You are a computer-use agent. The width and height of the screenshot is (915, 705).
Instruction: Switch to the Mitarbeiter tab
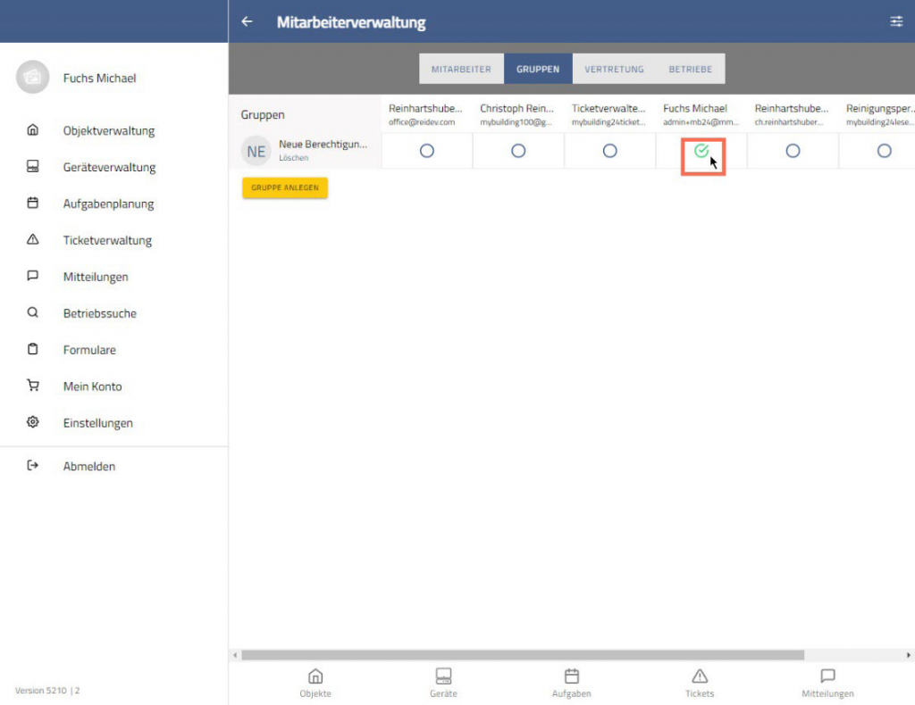[461, 69]
